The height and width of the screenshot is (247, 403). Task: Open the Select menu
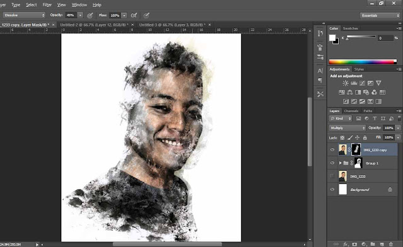tap(31, 5)
